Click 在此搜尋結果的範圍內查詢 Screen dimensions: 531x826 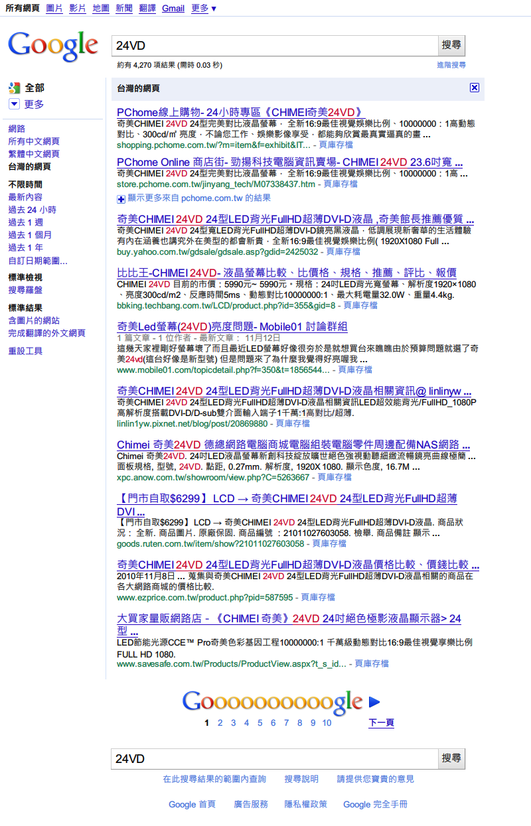214,779
